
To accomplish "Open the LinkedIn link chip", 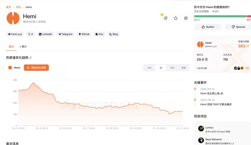I will click(x=45, y=34).
